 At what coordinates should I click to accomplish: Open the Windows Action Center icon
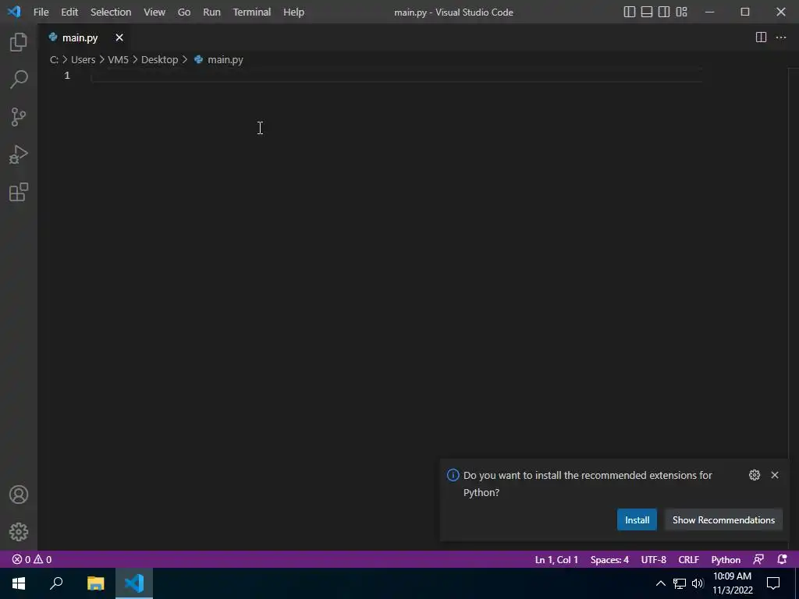pyautogui.click(x=773, y=583)
